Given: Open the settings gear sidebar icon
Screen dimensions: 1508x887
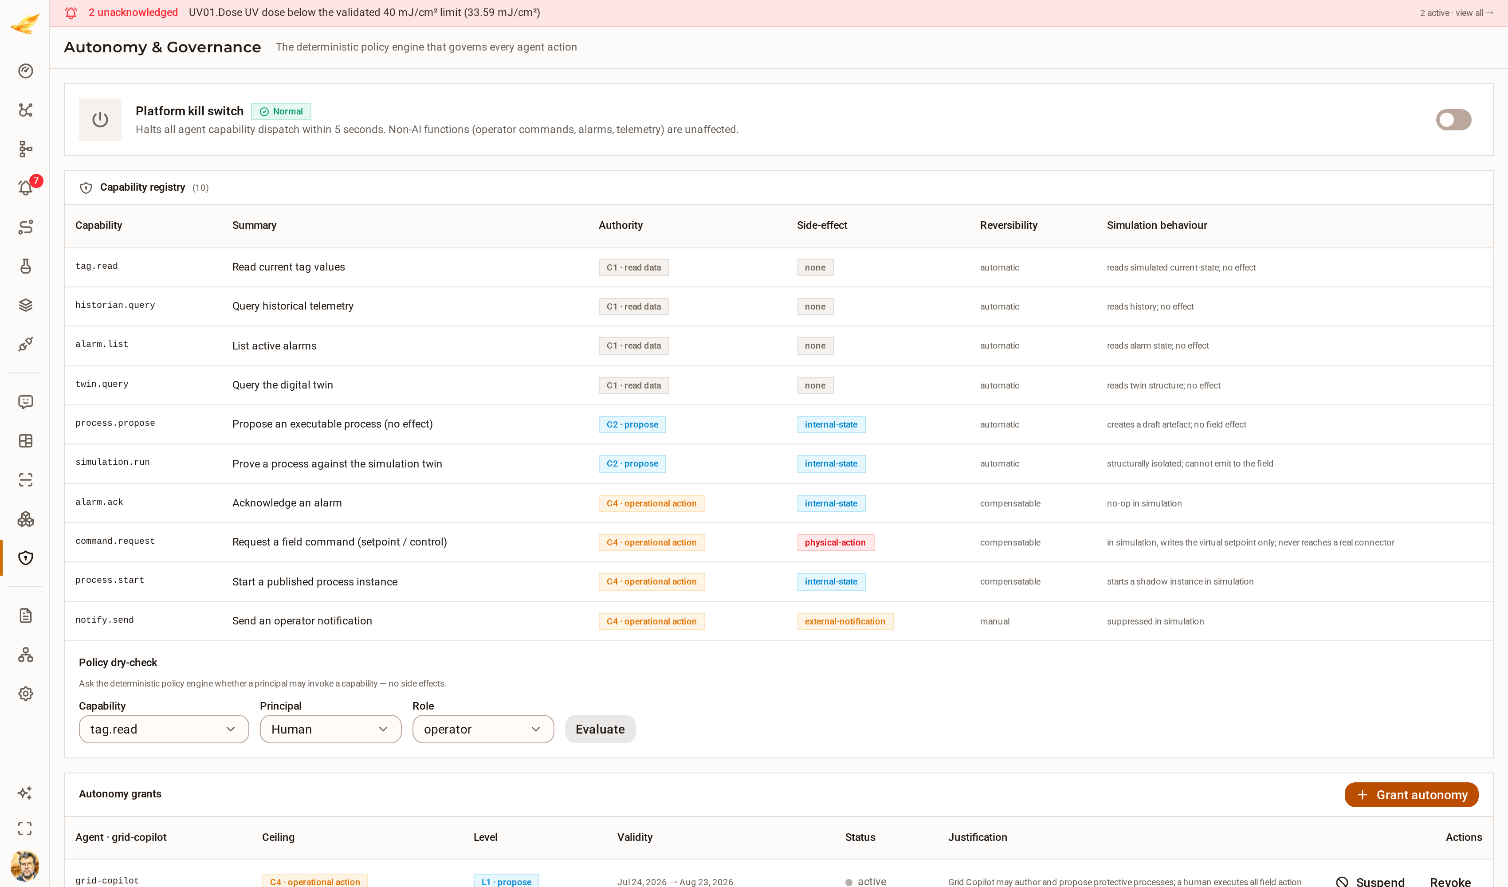Looking at the screenshot, I should coord(25,694).
